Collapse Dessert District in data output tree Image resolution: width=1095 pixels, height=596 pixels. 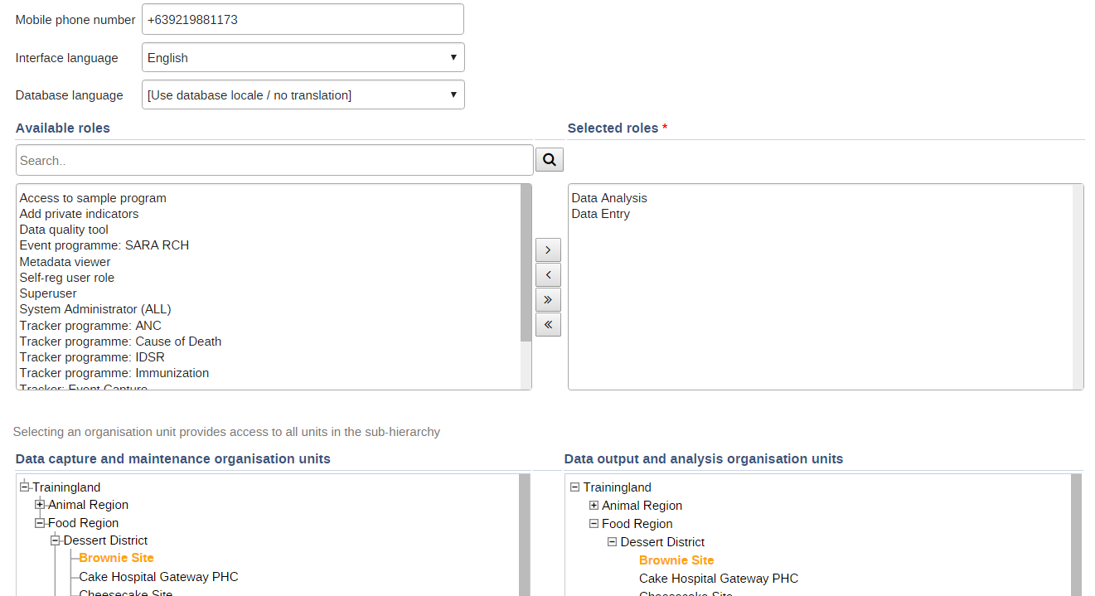612,542
